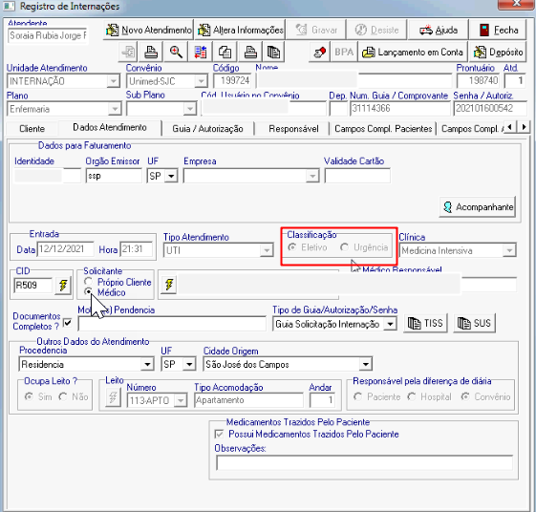Select Não for Ocupa Leito
The image size is (536, 512).
point(62,396)
